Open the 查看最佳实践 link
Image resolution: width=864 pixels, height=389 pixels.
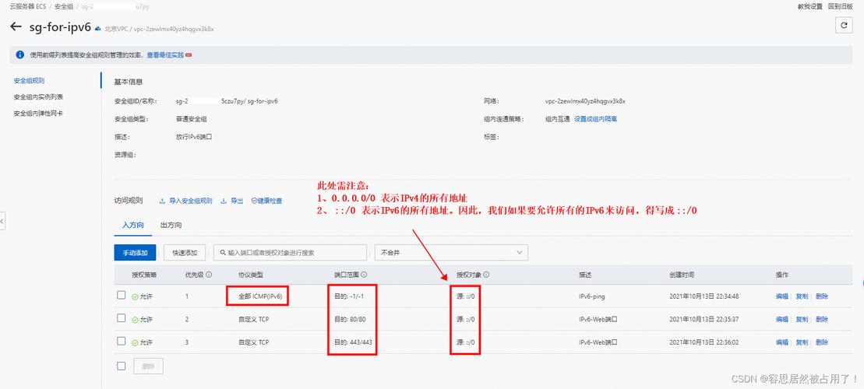pos(165,55)
